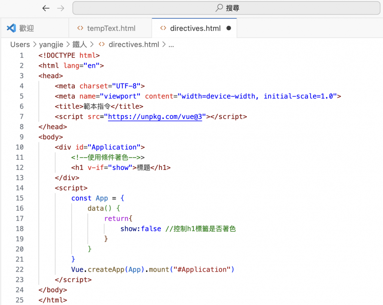This screenshot has height=305, width=383.
Task: Click the VS Code logo on 歡迎 tab
Action: coord(11,28)
